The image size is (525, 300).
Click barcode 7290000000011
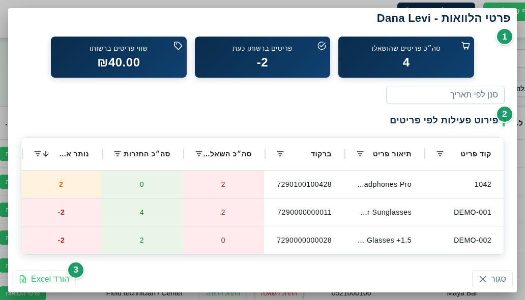304,212
